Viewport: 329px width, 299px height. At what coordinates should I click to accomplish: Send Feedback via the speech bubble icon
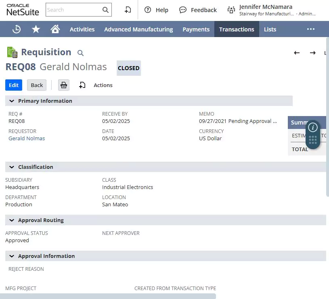[x=184, y=10]
